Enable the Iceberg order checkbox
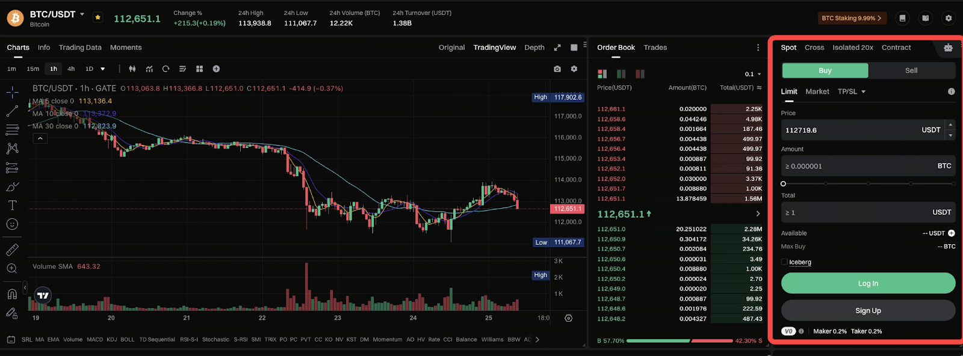This screenshot has height=356, width=963. point(784,262)
